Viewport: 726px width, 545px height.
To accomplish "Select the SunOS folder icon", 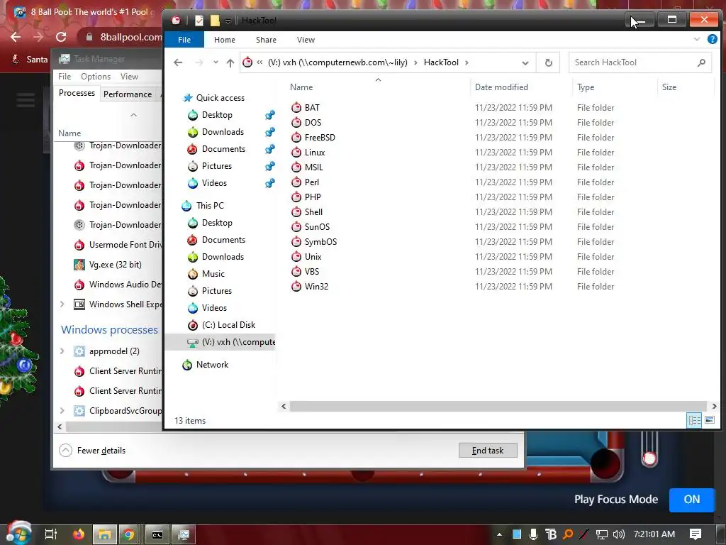I will [296, 226].
